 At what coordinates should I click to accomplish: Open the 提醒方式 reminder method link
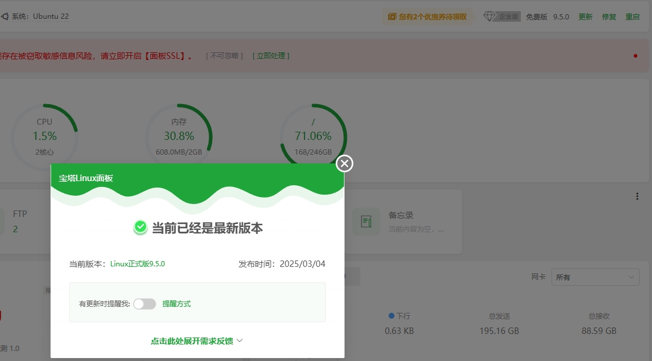coord(176,304)
